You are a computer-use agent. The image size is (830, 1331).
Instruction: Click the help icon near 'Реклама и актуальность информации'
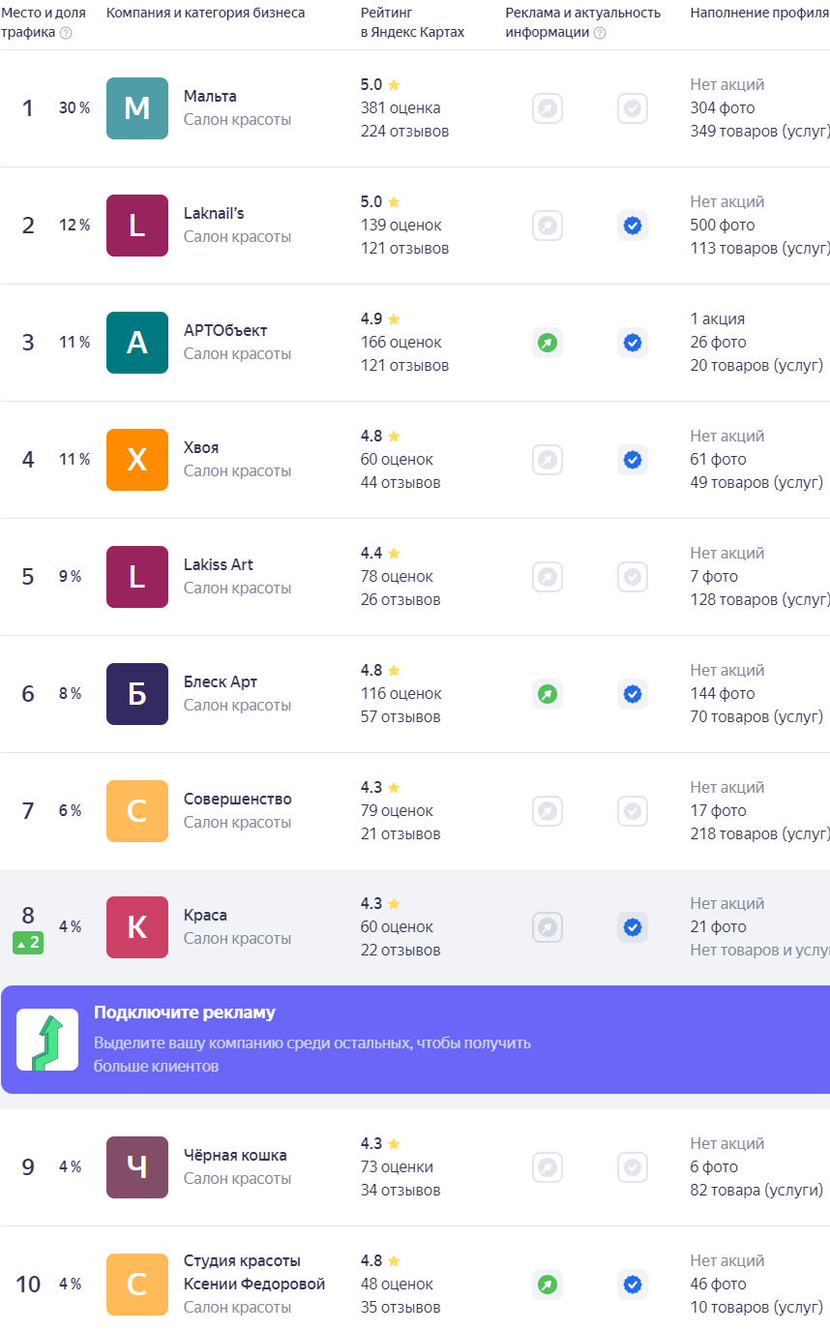click(600, 33)
